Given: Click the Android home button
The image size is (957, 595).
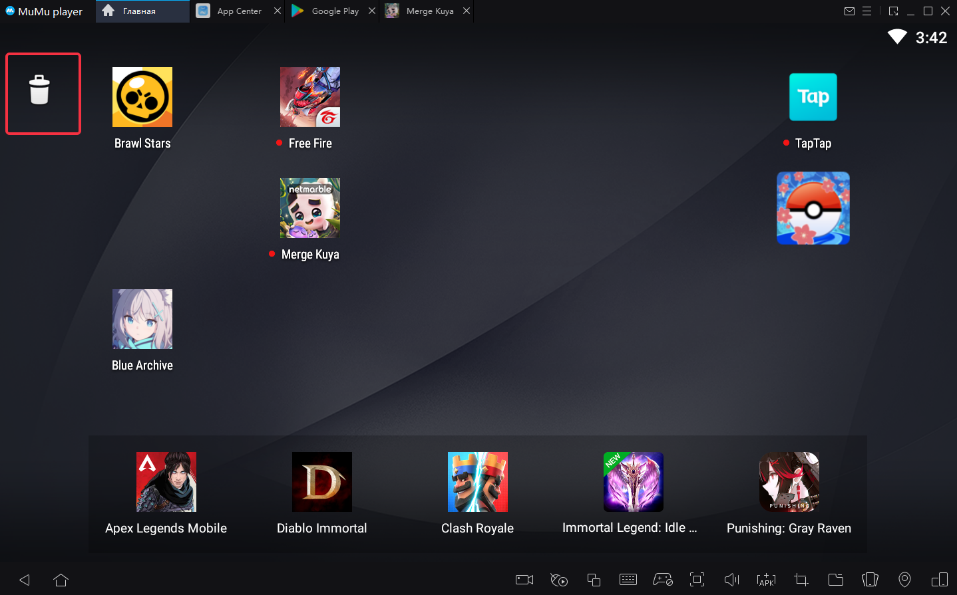Looking at the screenshot, I should pyautogui.click(x=61, y=580).
